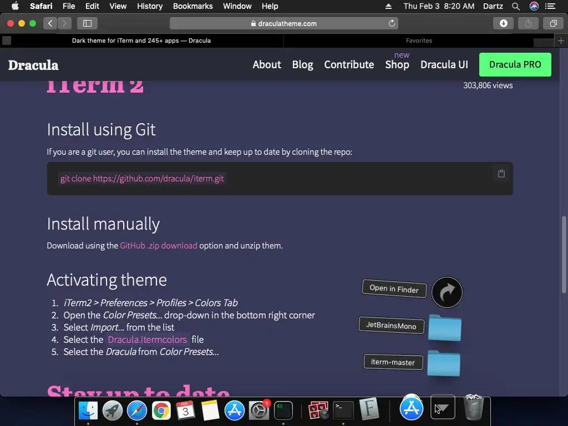Open the View menu
This screenshot has height=426, width=568.
[x=118, y=6]
